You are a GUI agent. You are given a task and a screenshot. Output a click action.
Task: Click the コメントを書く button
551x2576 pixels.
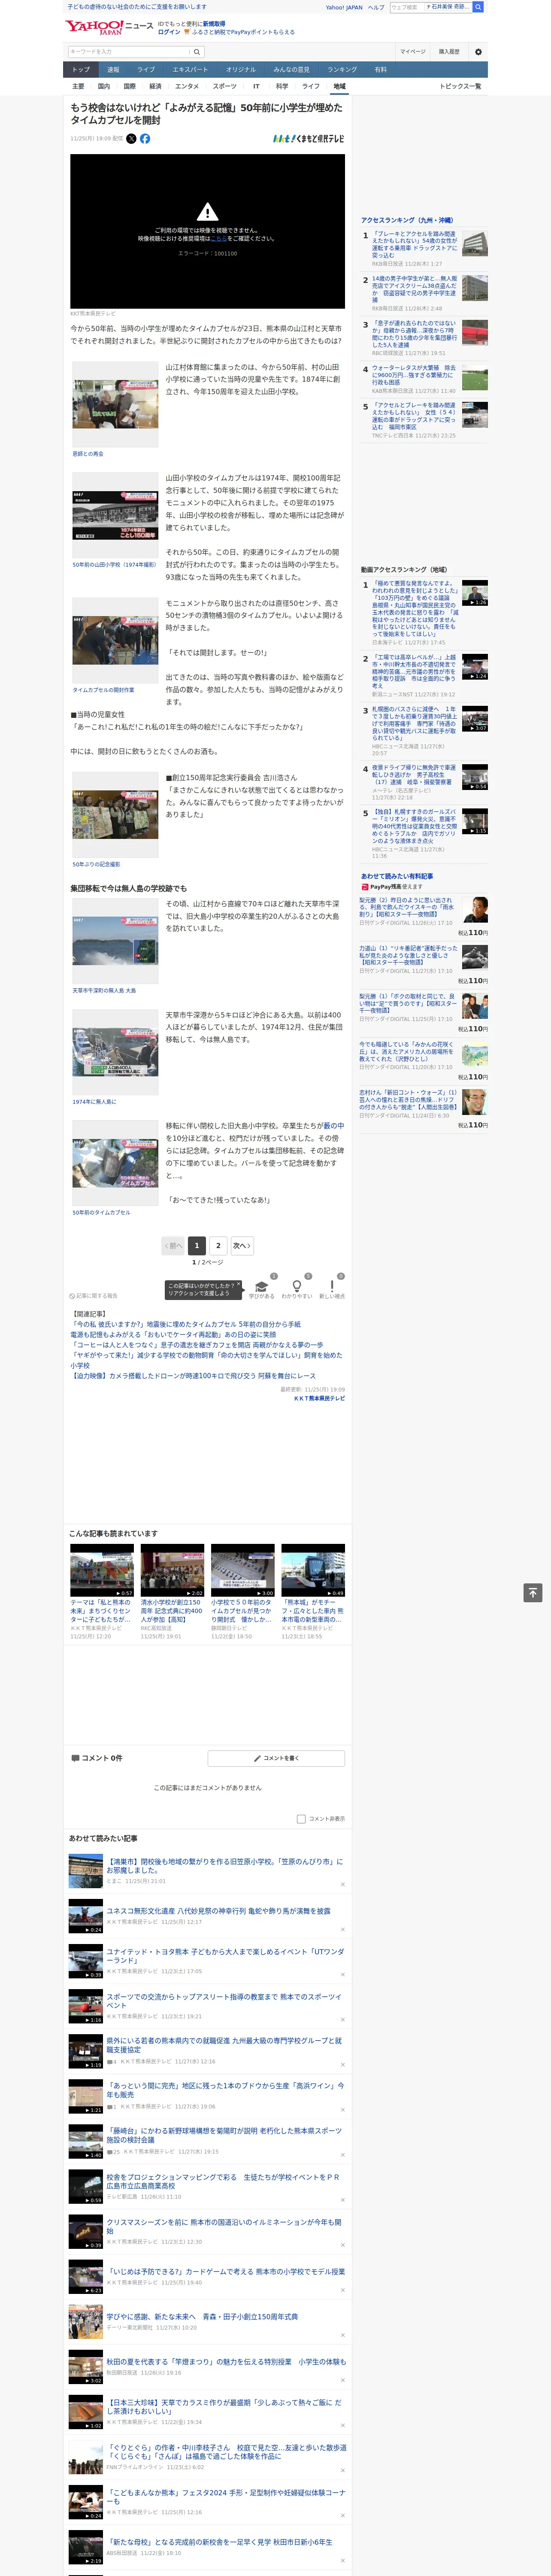(276, 1758)
